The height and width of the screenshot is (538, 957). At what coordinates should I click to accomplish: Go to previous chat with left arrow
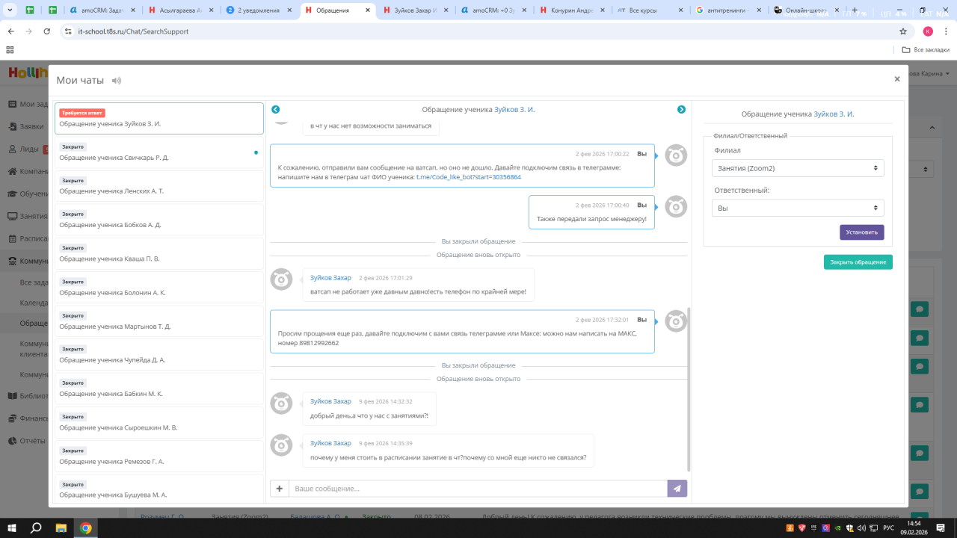coord(275,110)
